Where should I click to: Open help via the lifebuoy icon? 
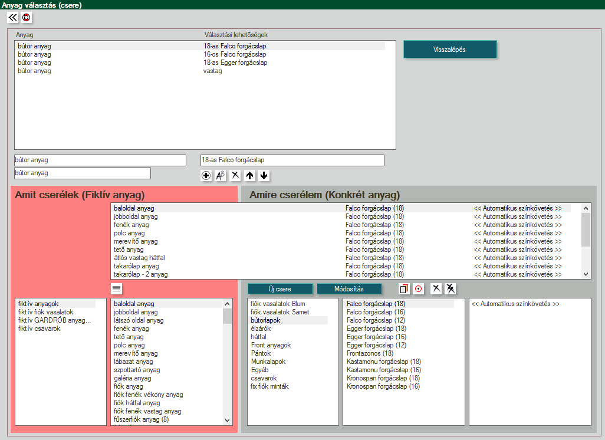click(26, 18)
